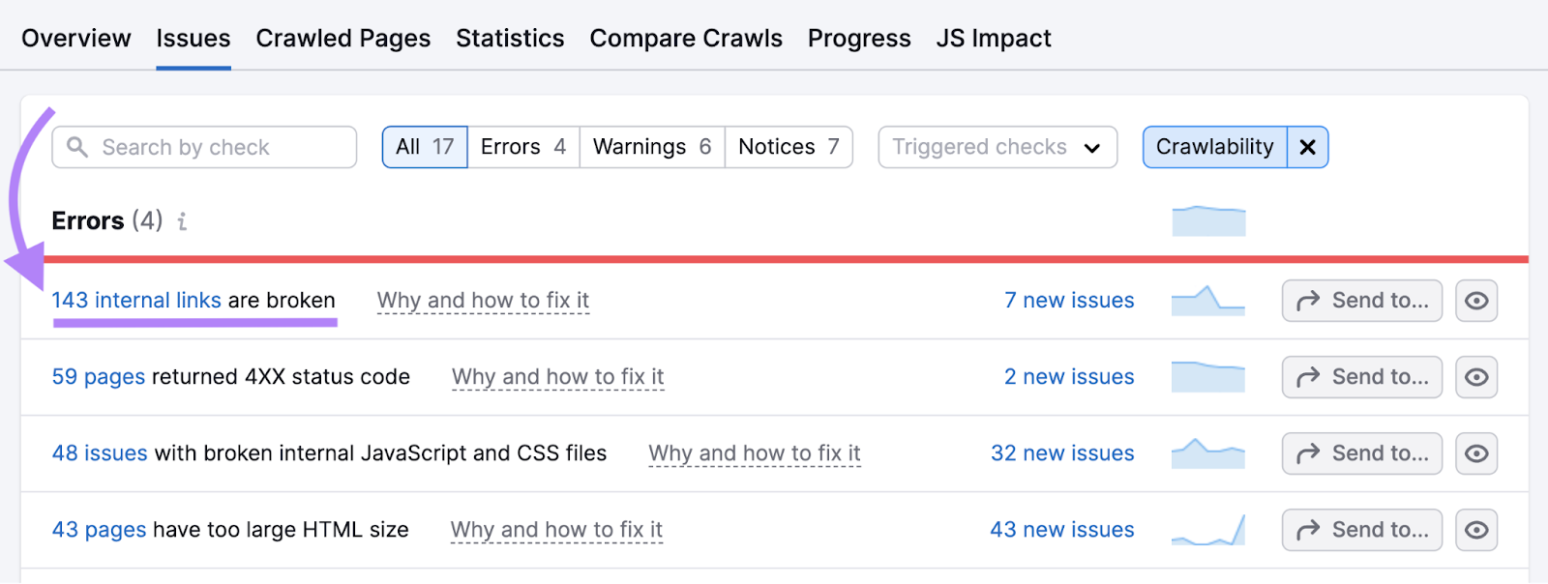The height and width of the screenshot is (584, 1548).
Task: Select the Errors filter showing 4
Action: point(522,147)
